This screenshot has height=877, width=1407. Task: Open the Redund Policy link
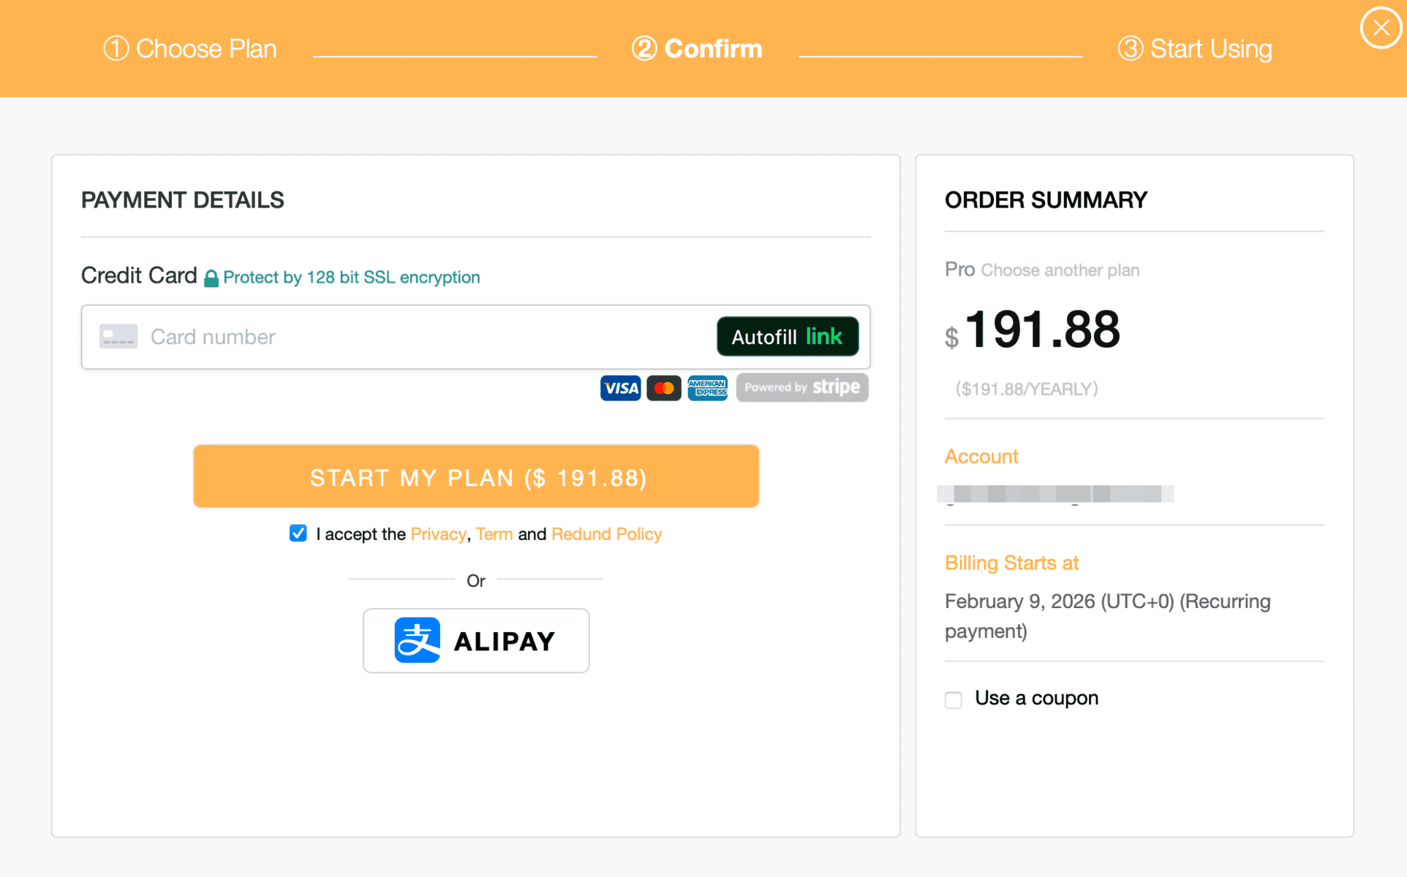606,534
